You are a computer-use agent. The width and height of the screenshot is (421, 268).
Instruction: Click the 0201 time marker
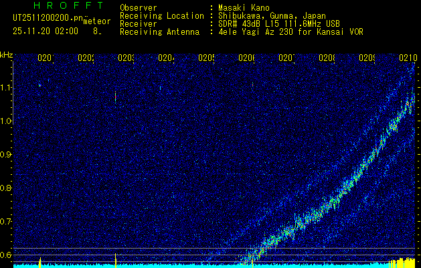click(46, 58)
